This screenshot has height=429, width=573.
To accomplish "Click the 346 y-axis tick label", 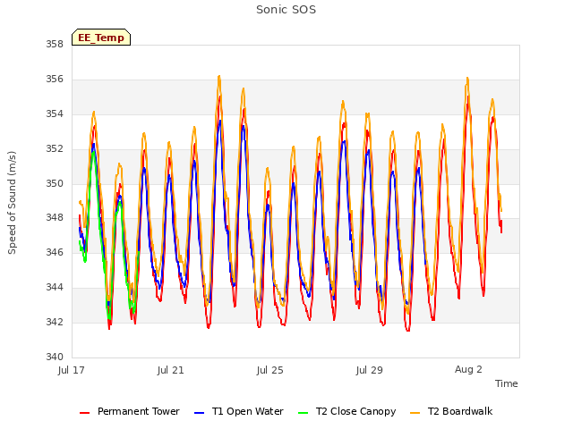I will click(55, 252).
